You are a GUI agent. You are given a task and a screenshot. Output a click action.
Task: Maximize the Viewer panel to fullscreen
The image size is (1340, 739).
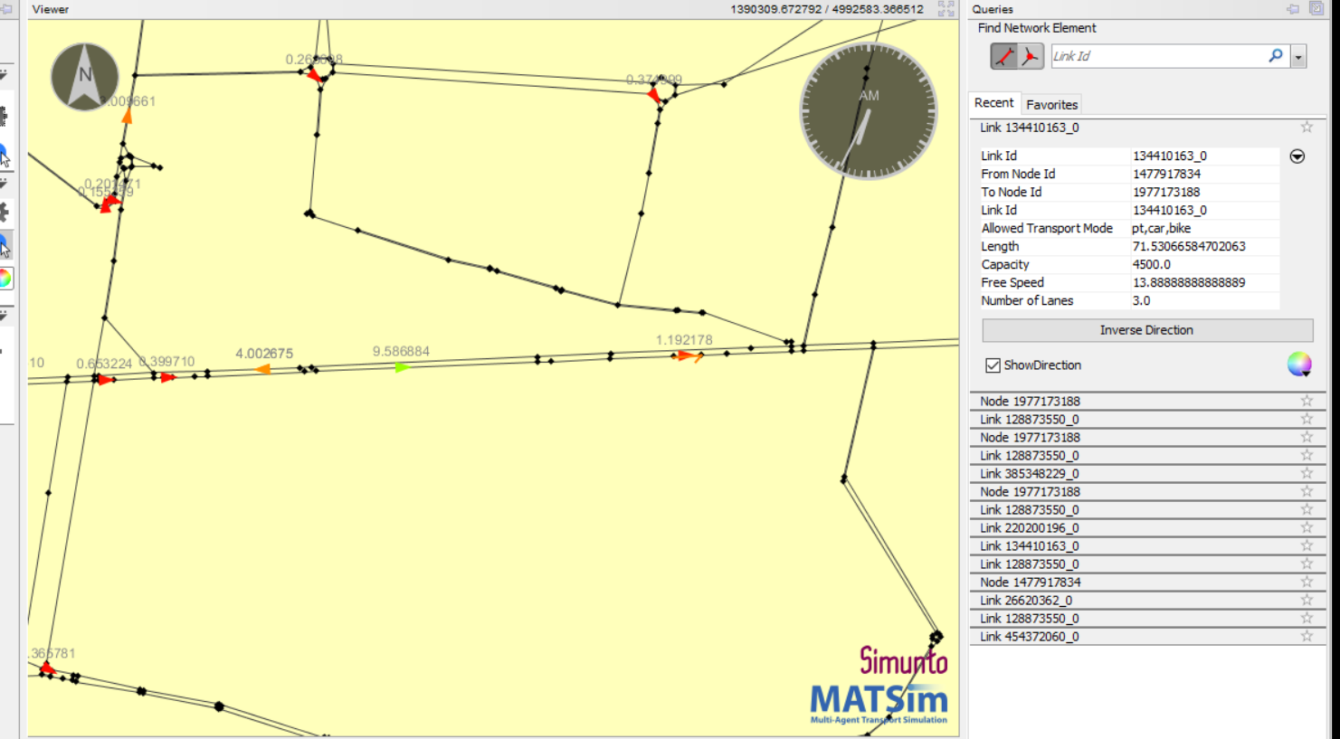(x=946, y=9)
